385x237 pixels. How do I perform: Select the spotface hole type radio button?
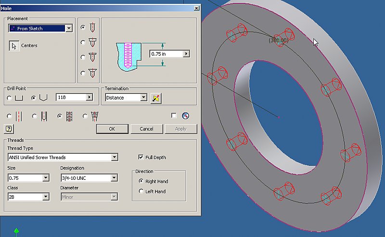[83, 57]
